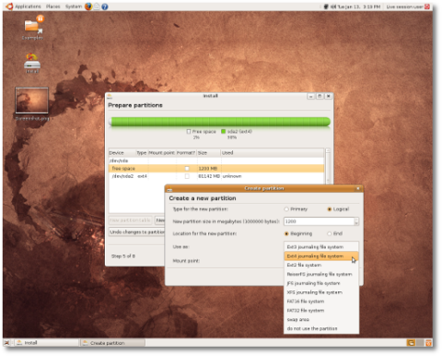The width and height of the screenshot is (442, 356).
Task: Open the mail icon in top panel
Action: coord(97,6)
